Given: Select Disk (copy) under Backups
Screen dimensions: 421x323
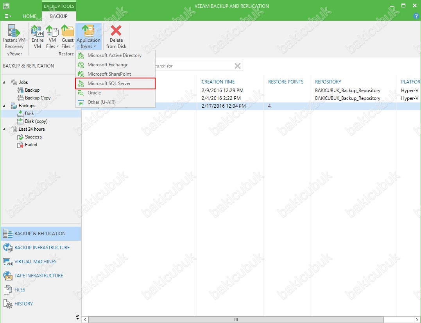Looking at the screenshot, I should [x=36, y=121].
